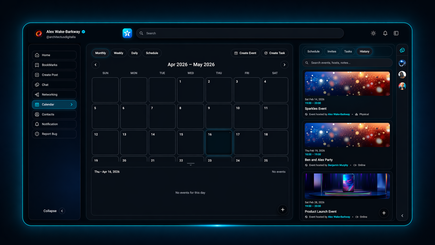Screen dimensions: 435x245
Task: Click Alex Wake-Barkway host link on Sparkles Event
Action: (339, 114)
